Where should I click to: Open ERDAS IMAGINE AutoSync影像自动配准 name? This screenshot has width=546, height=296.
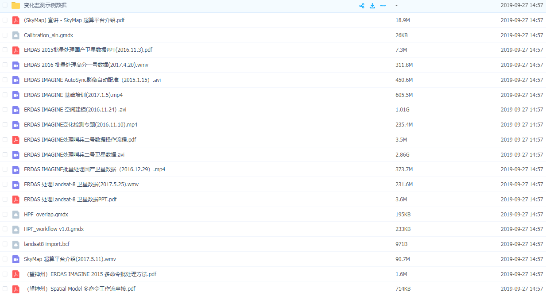click(x=92, y=80)
